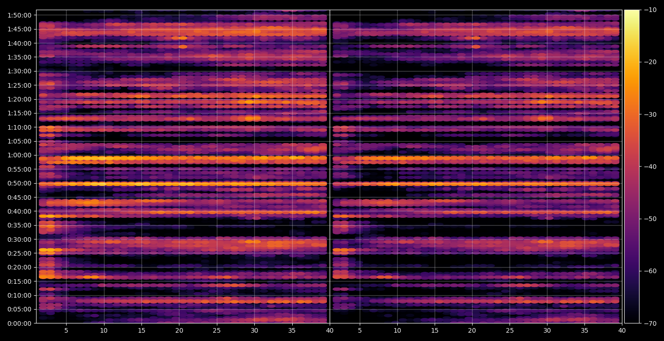Screen dimensions: 664x341
Task: Click the left plot's x-axis label 5
Action: [x=66, y=330]
